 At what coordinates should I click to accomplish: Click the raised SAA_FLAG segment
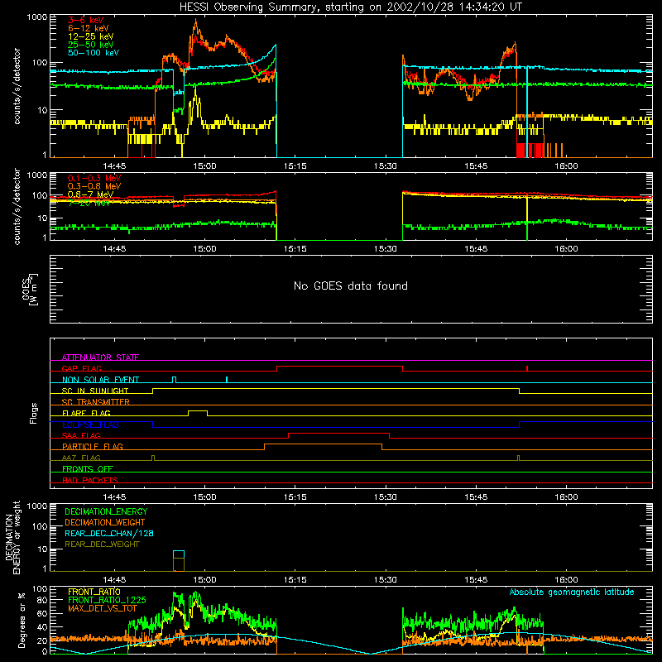339,433
